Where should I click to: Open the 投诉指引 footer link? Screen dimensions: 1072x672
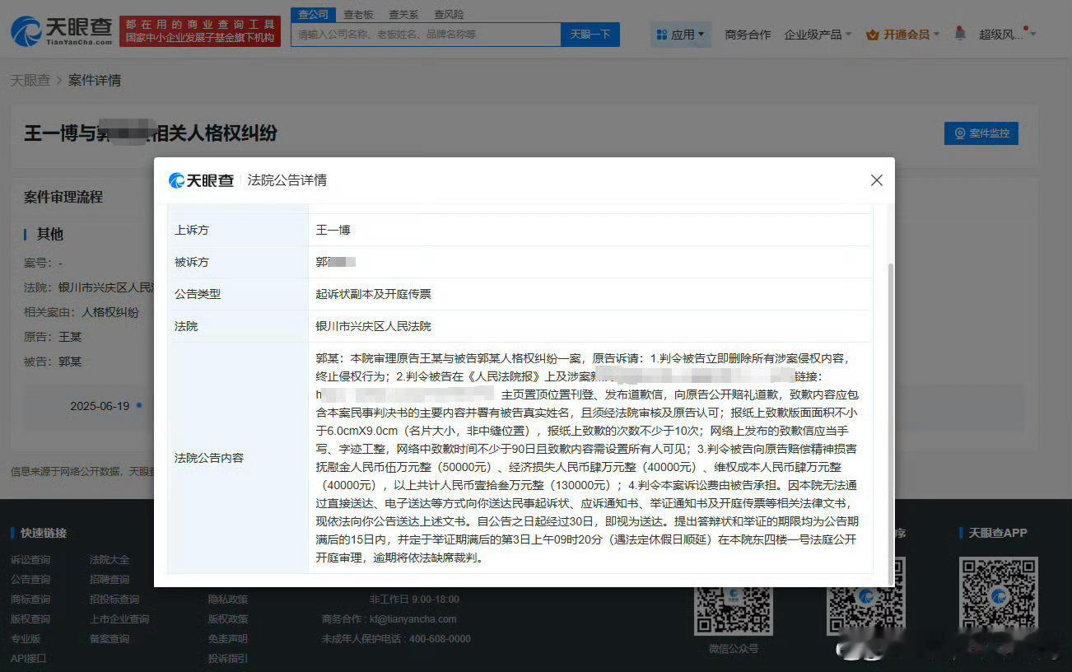click(x=228, y=659)
